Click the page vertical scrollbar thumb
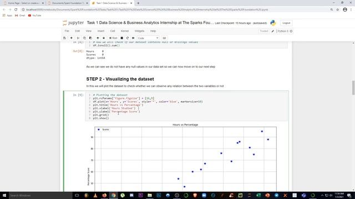 353,87
